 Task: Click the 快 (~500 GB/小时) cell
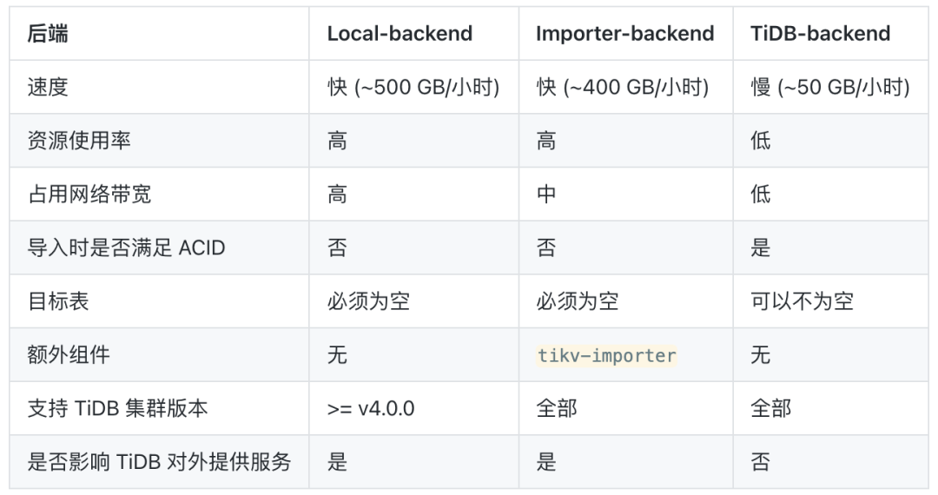coord(413,88)
